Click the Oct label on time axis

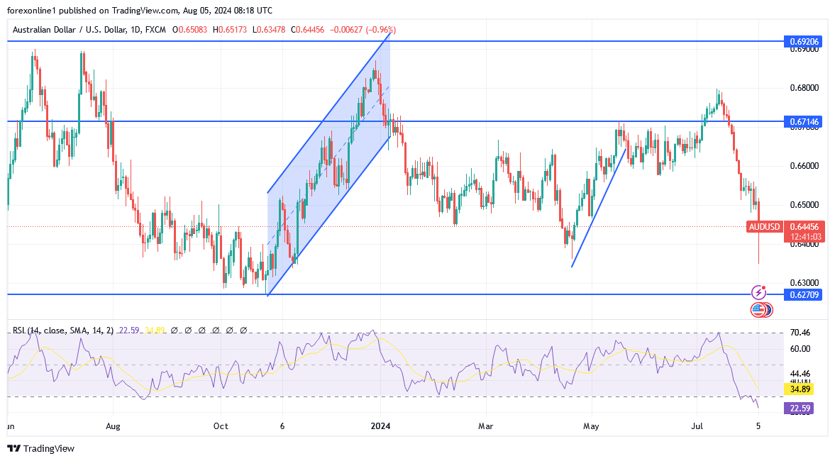click(221, 426)
